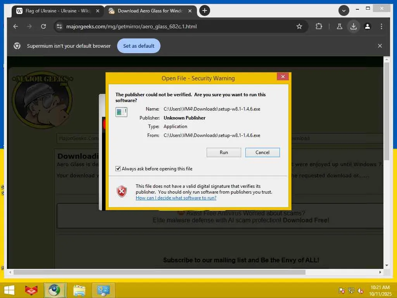
Task: Open the browser Downloads icon
Action: point(354,26)
